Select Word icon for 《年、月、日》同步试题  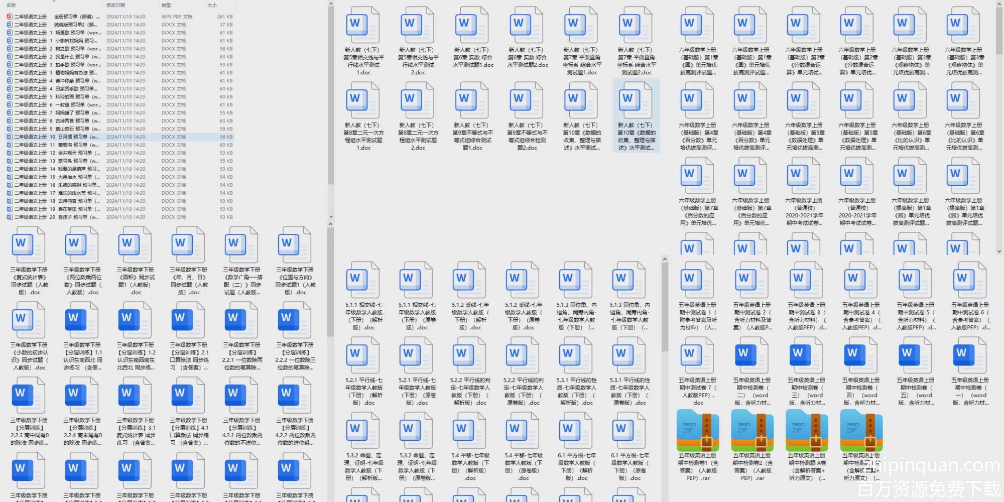click(189, 245)
